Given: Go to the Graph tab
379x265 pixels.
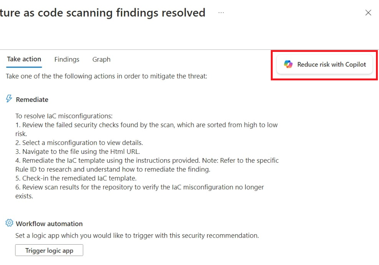Looking at the screenshot, I should pyautogui.click(x=101, y=59).
